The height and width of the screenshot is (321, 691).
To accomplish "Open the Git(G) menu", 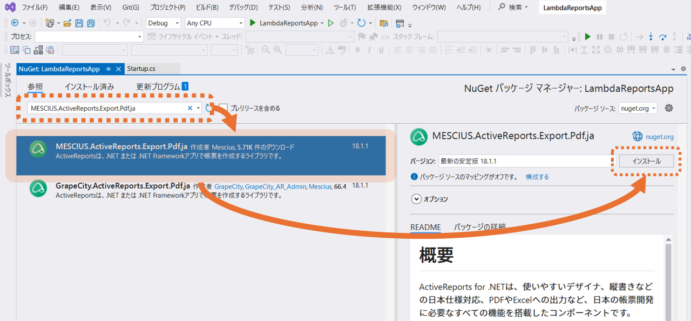I will tap(131, 8).
